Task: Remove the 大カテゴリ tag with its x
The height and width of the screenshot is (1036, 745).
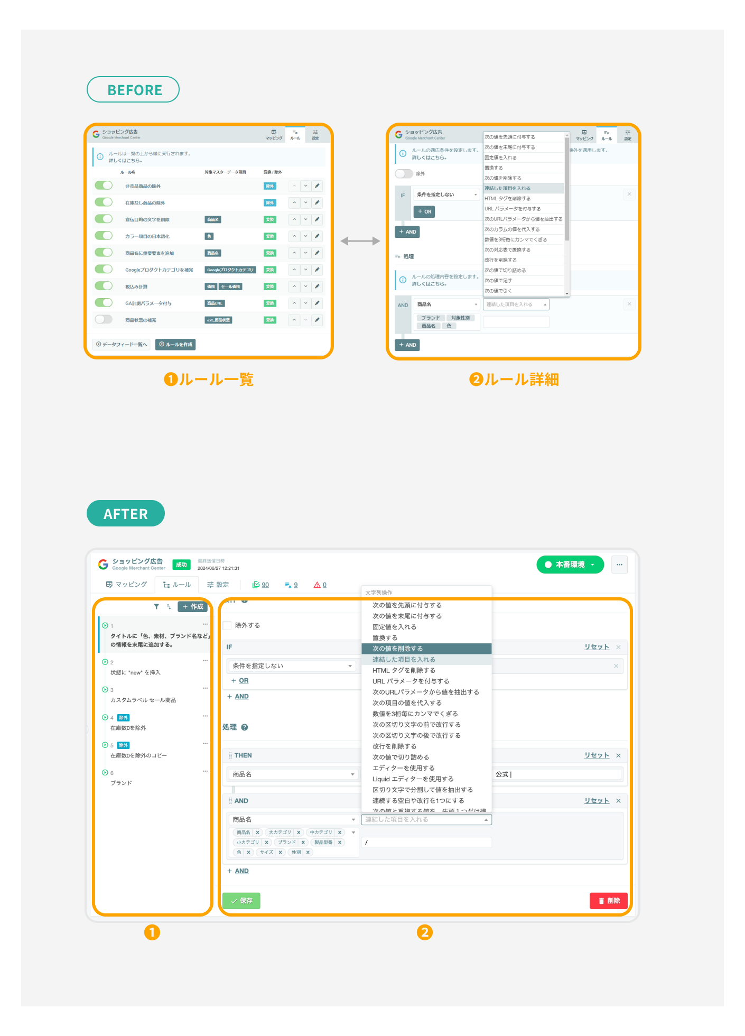Action: (299, 832)
